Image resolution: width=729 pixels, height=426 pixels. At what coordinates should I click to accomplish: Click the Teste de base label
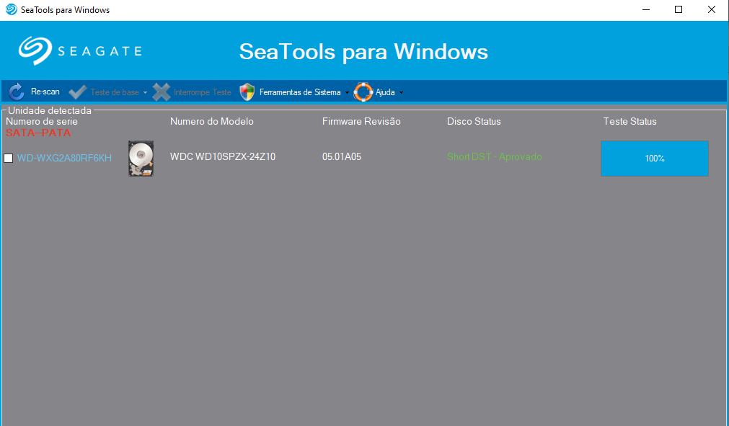point(115,92)
